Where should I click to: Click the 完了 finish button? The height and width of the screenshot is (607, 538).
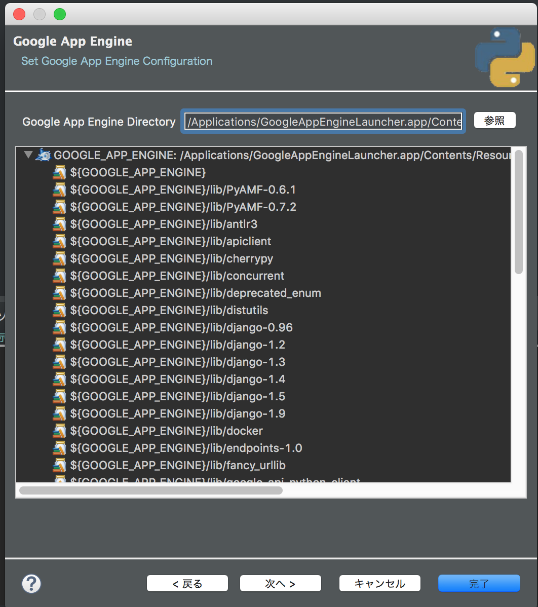coord(479,583)
